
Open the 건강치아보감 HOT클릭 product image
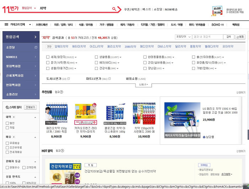click(x=65, y=173)
